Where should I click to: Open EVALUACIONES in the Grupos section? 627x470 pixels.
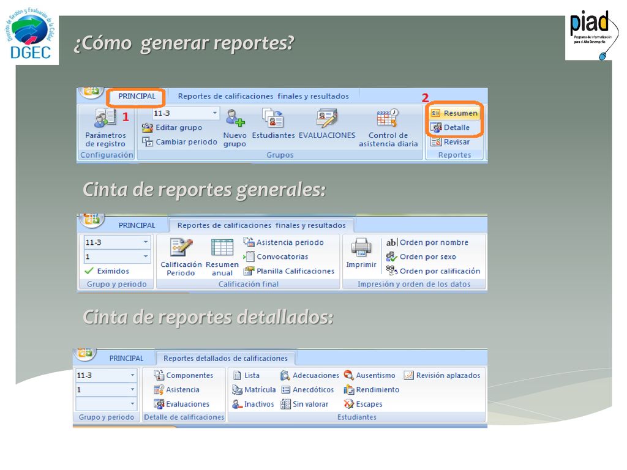(327, 124)
